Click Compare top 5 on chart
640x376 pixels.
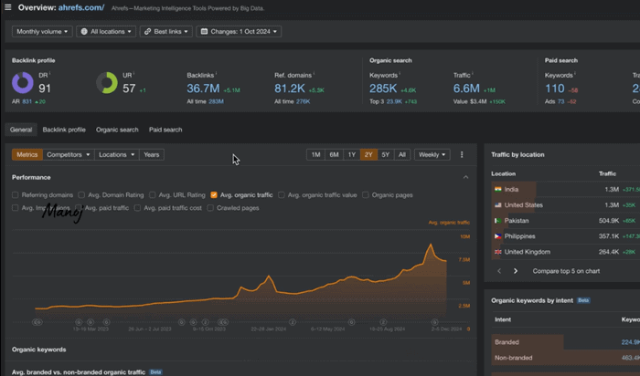(x=566, y=271)
